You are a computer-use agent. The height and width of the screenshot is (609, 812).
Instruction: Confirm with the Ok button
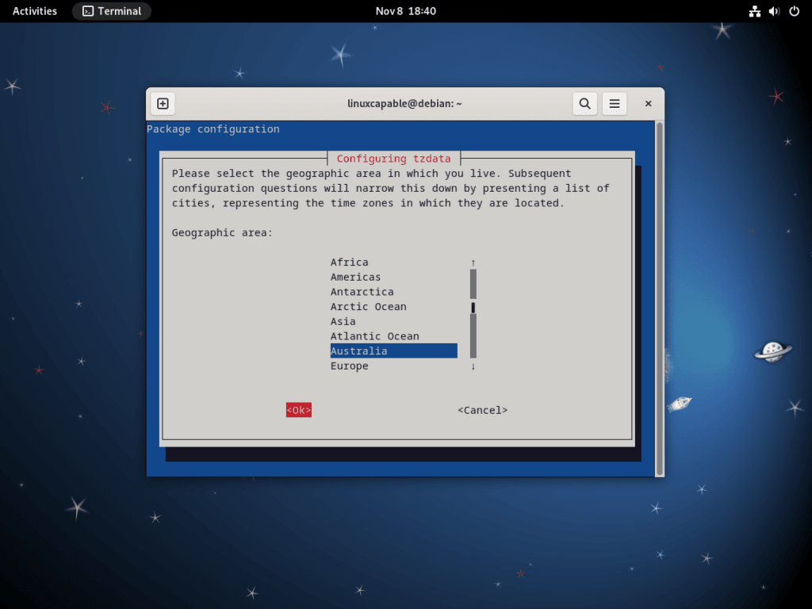pos(298,410)
